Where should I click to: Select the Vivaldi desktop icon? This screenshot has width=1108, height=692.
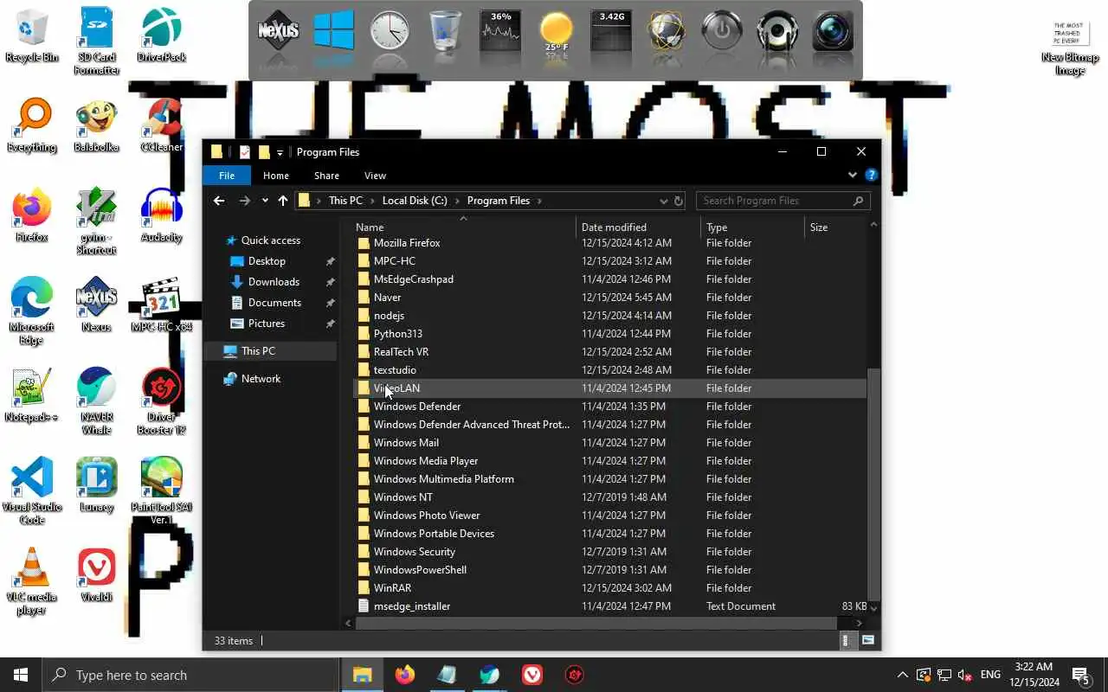click(x=96, y=575)
